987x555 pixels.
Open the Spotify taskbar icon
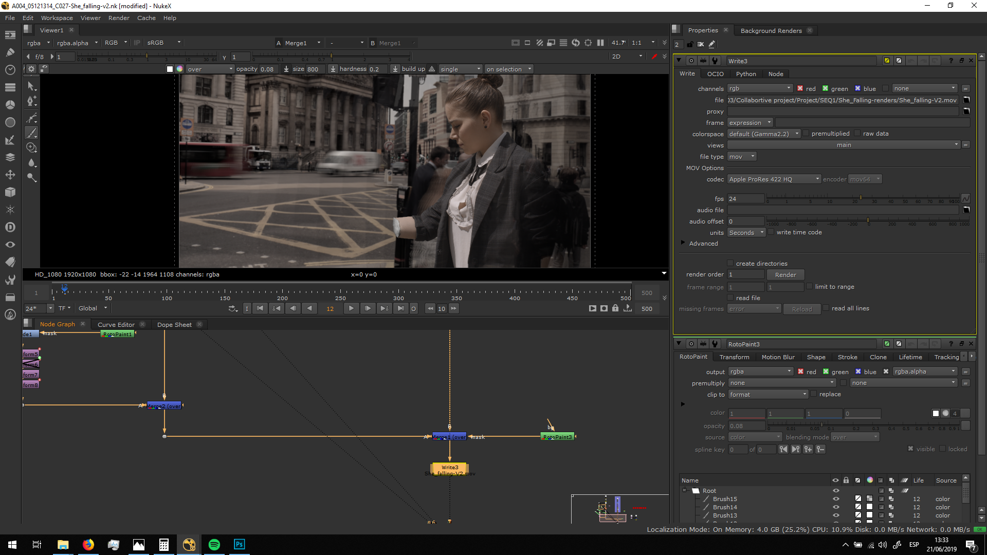[214, 545]
